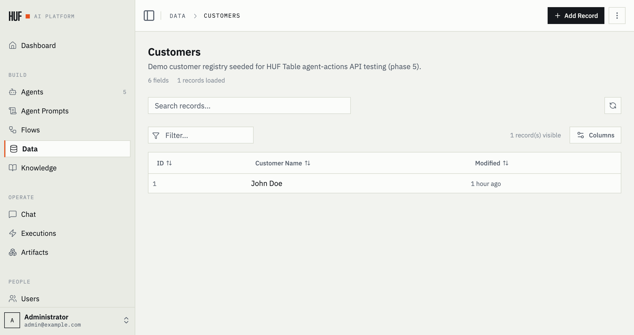Click the Chat bubble icon

tap(13, 214)
